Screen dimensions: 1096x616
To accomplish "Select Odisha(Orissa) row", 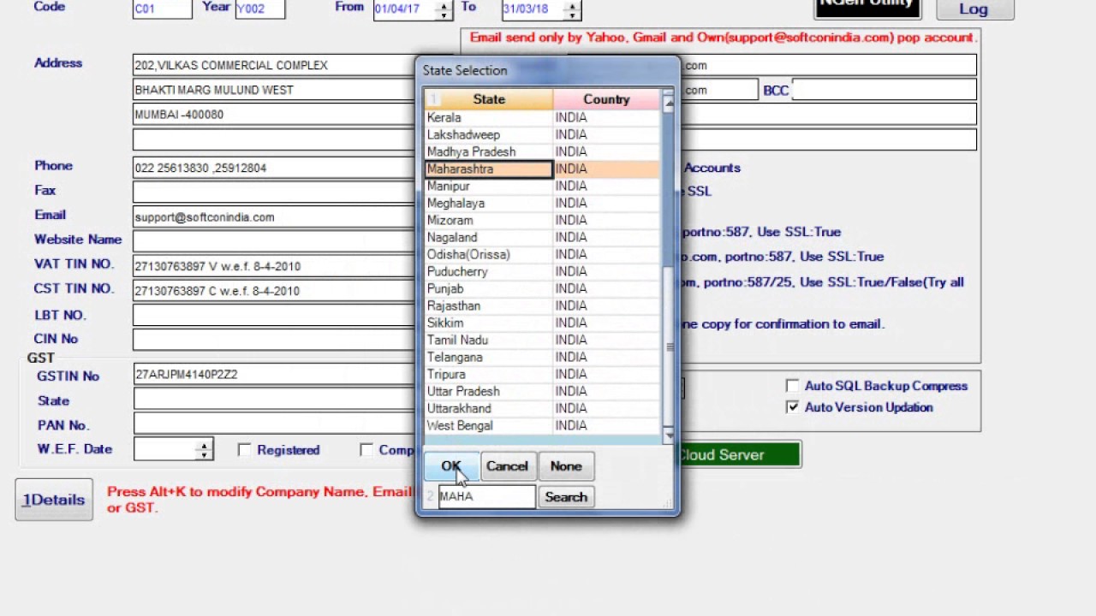I will click(x=489, y=254).
